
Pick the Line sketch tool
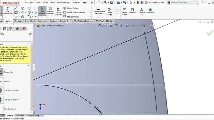pyautogui.click(x=16, y=8)
